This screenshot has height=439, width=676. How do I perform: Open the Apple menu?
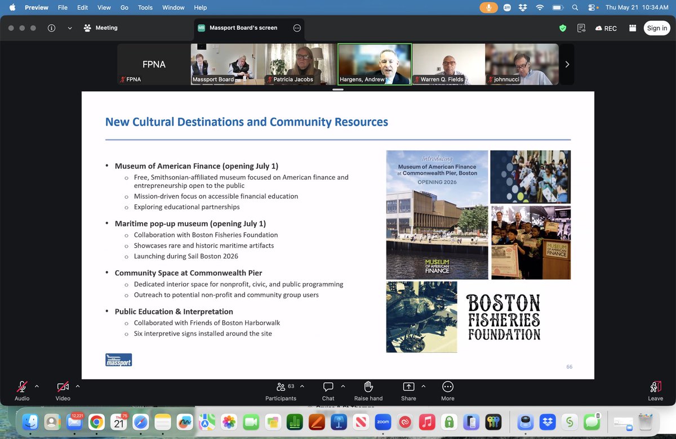12,8
